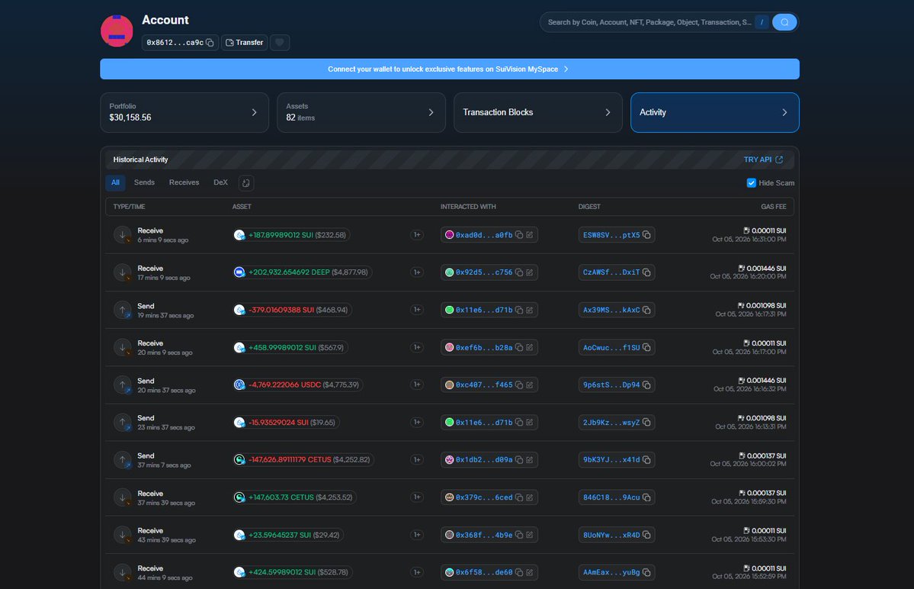Viewport: 914px width, 589px height.
Task: Click the account avatar image
Action: click(x=117, y=31)
